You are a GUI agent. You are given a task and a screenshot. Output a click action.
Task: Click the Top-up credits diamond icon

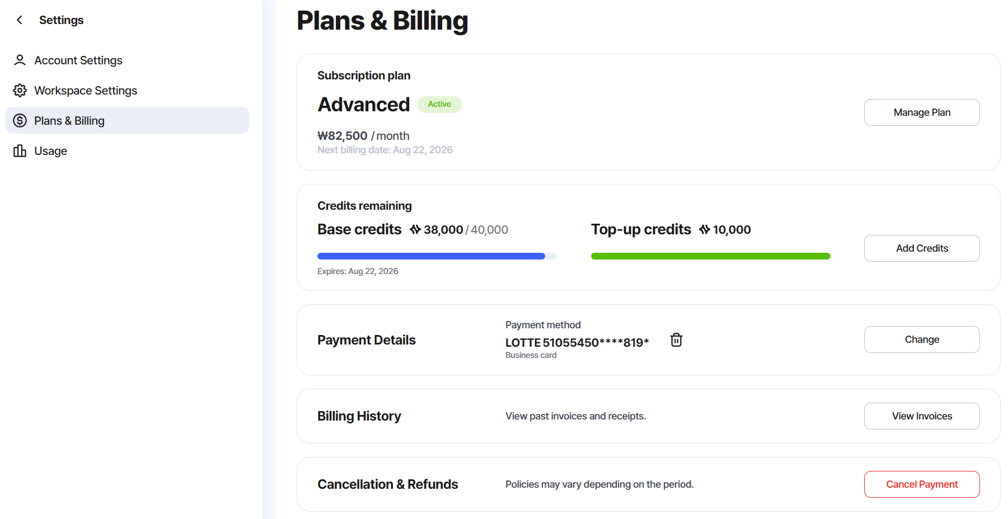[x=705, y=229]
